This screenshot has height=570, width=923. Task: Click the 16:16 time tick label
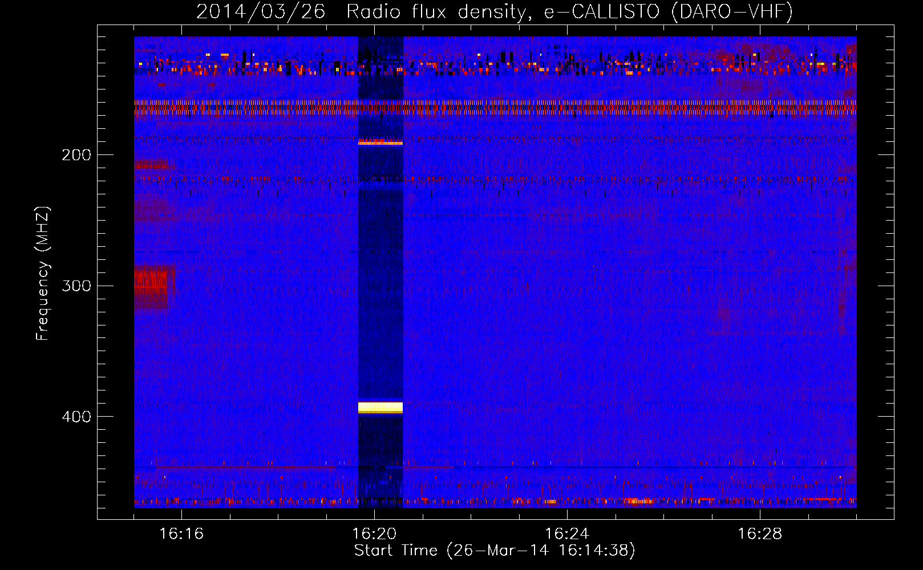point(181,534)
